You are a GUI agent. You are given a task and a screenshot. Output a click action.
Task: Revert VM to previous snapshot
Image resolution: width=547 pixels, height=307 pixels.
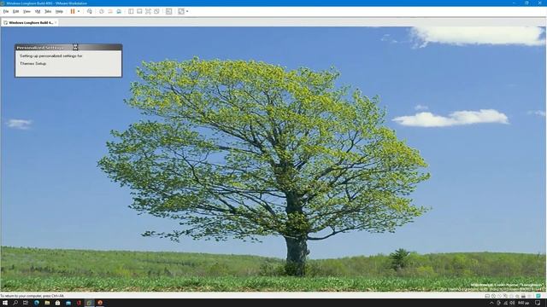(x=110, y=11)
